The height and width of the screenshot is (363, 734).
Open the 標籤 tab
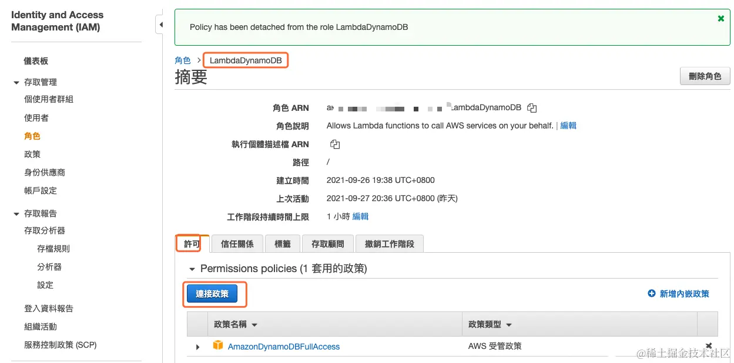coord(283,244)
